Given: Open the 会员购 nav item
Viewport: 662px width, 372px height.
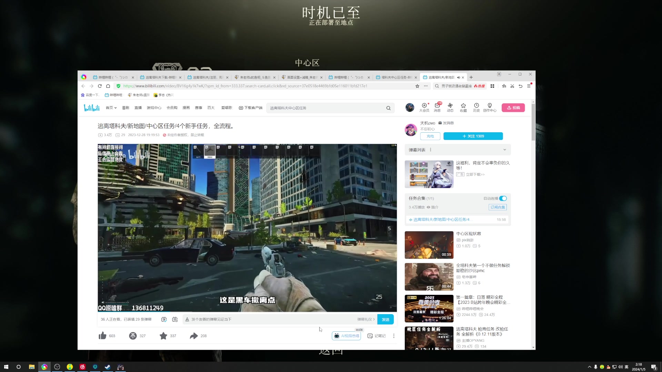Looking at the screenshot, I should [x=172, y=108].
